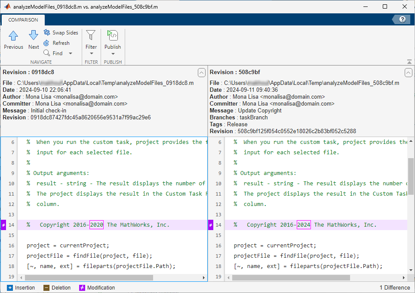Click 'Initial check-in' message text

pyautogui.click(x=49, y=111)
